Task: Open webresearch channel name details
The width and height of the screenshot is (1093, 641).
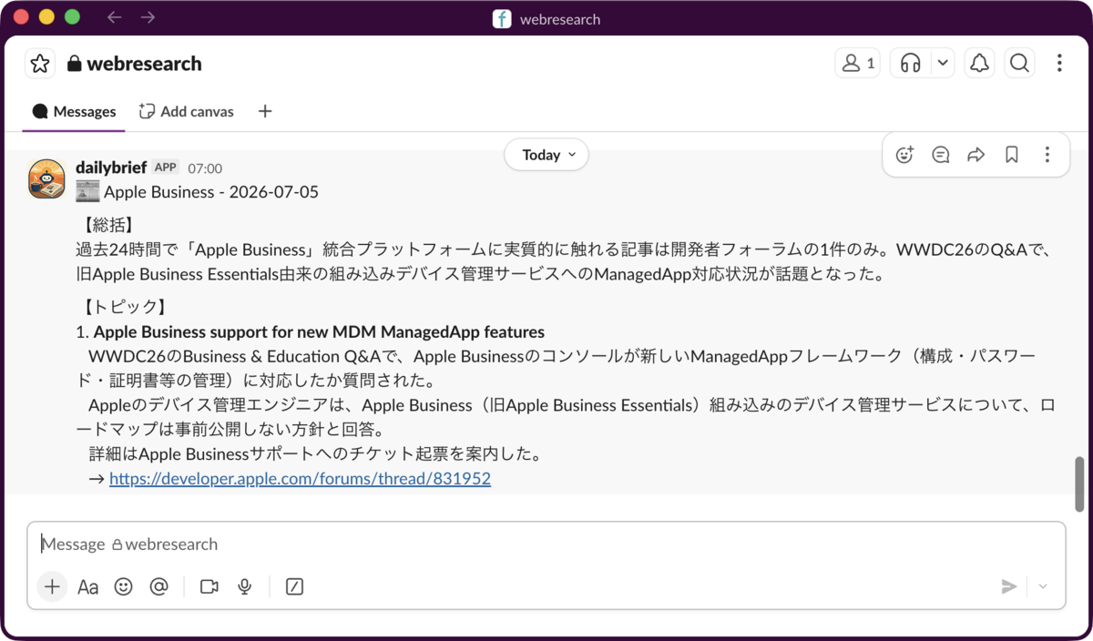Action: (x=135, y=64)
